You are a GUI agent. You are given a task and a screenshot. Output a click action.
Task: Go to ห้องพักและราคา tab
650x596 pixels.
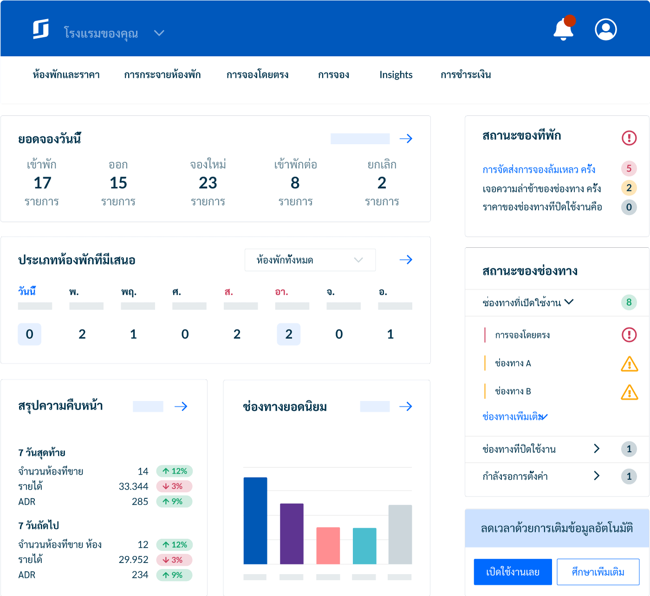coord(66,75)
